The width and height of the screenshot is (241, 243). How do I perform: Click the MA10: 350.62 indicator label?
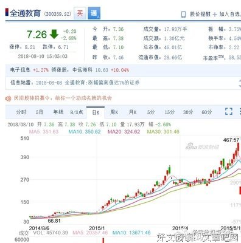pos(85,132)
